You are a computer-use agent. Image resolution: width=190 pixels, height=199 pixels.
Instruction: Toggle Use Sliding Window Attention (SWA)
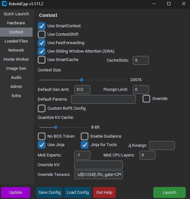click(x=42, y=51)
